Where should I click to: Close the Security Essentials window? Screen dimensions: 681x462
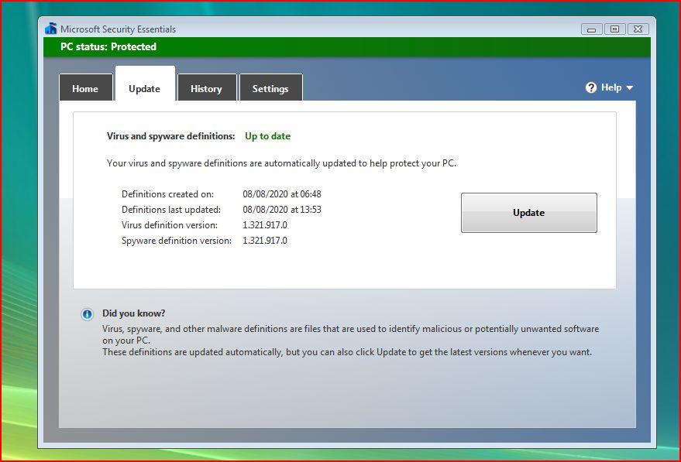point(638,29)
